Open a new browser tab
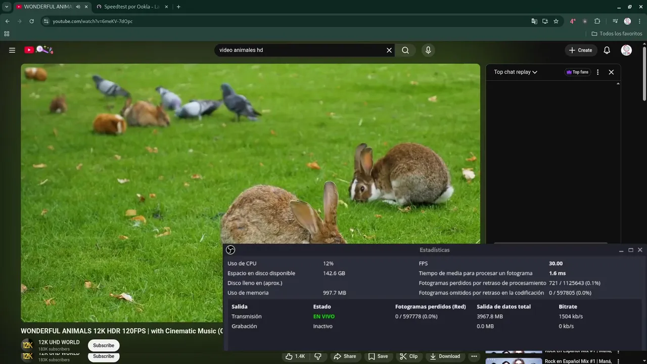647x364 pixels. tap(178, 7)
